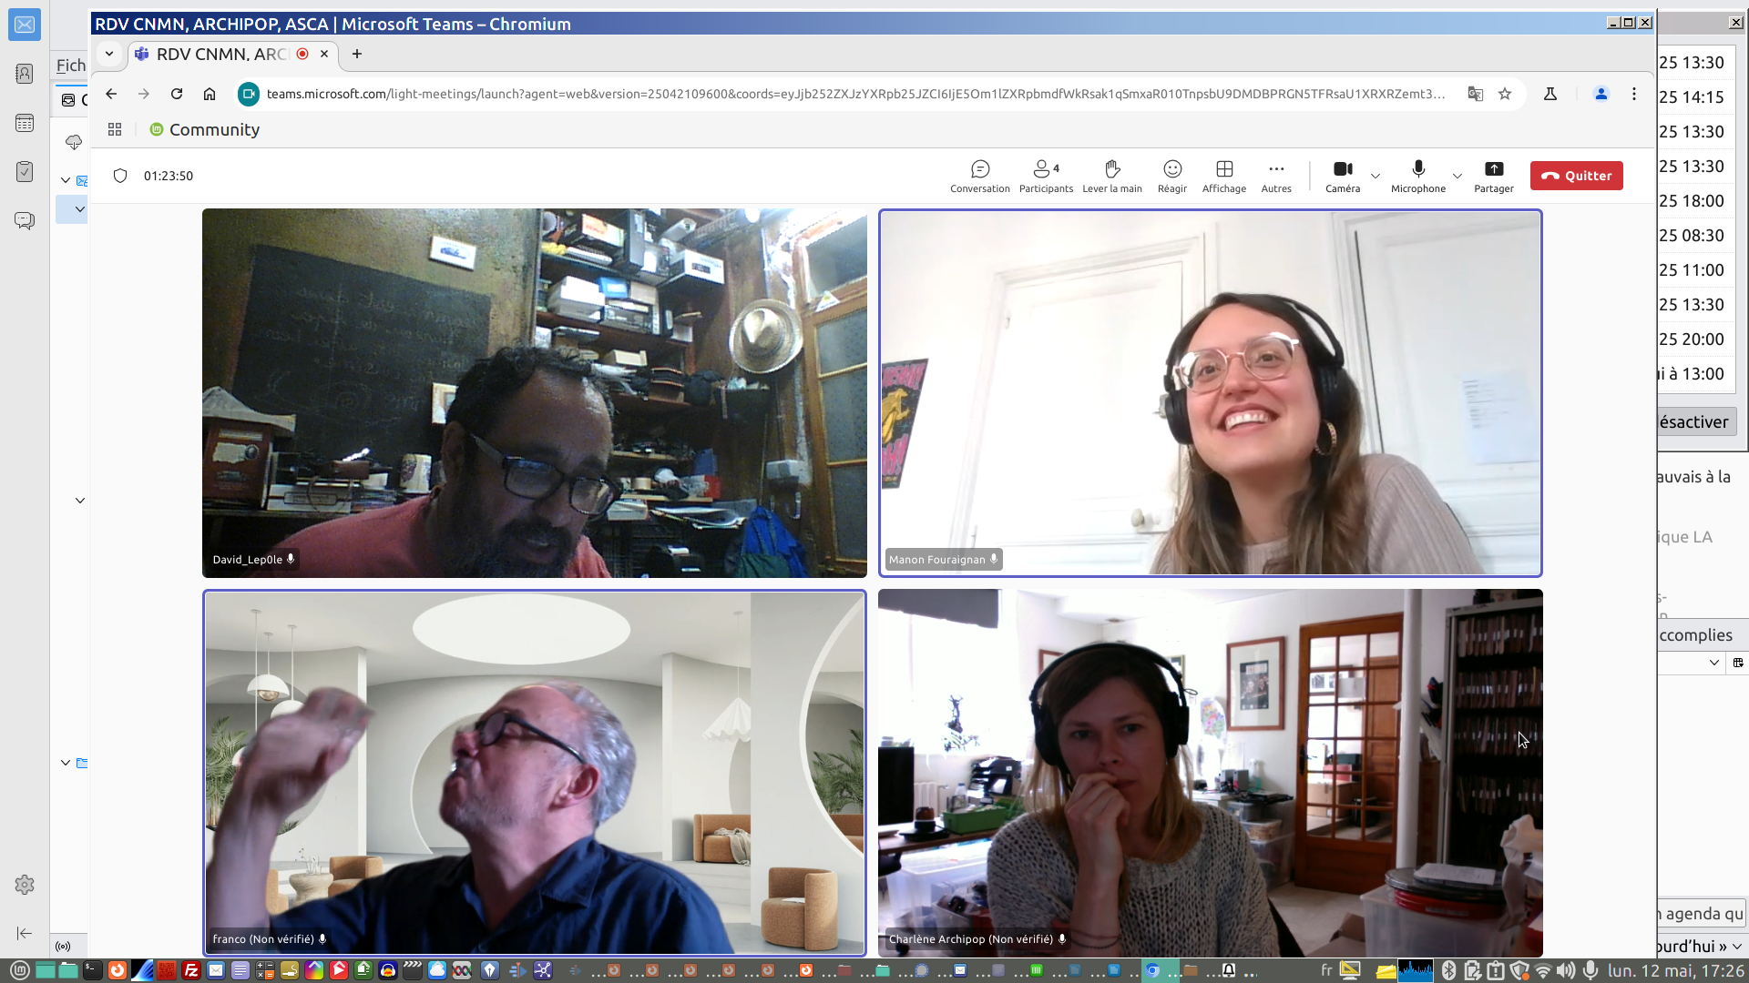Open the Réagir reactions menu
The width and height of the screenshot is (1749, 983).
click(1171, 176)
